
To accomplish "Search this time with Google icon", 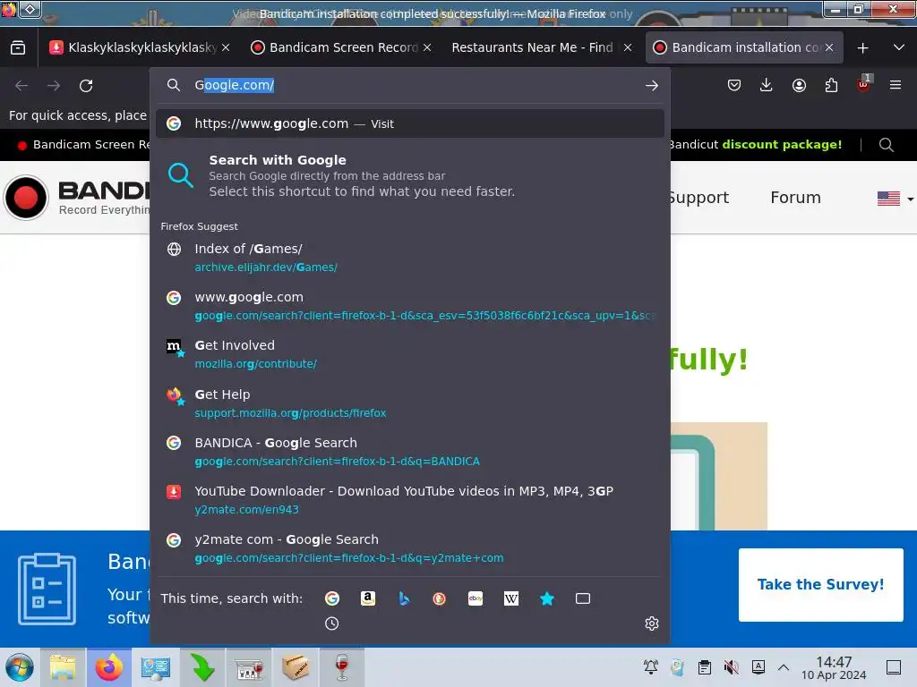I will coord(332,598).
